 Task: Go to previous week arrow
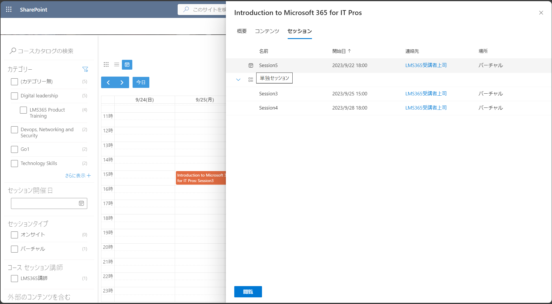coord(108,82)
